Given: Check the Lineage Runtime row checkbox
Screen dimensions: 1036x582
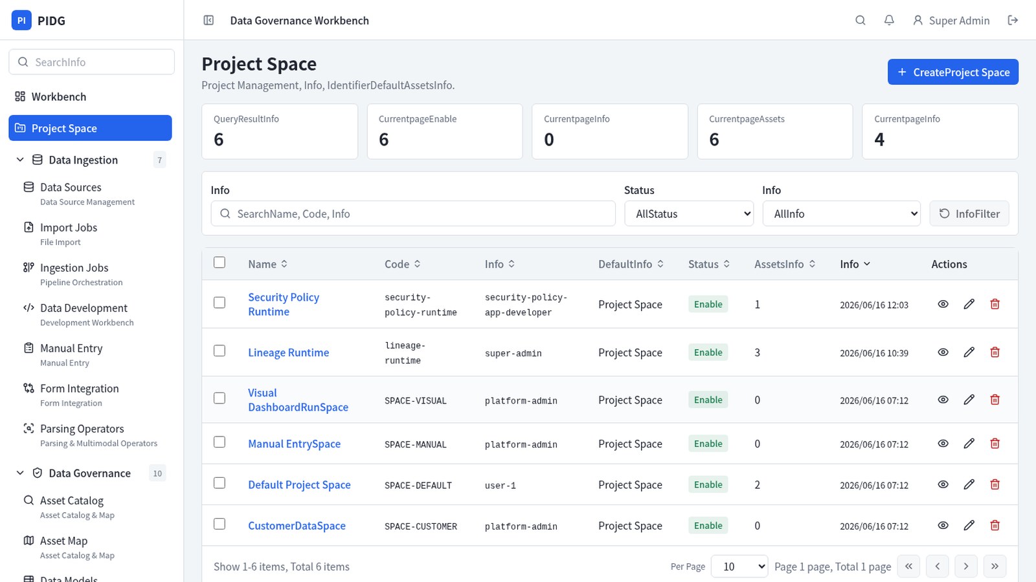Looking at the screenshot, I should [x=220, y=350].
